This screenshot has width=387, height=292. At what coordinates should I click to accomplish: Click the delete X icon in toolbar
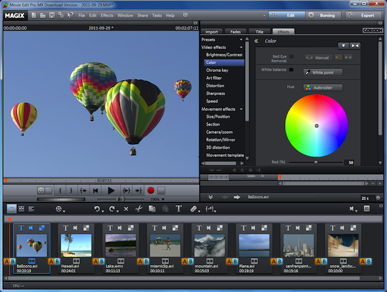click(x=126, y=209)
